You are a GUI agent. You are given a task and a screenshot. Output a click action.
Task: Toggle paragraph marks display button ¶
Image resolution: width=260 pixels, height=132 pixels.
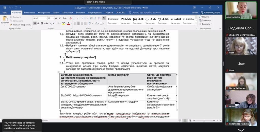[x=104, y=18]
